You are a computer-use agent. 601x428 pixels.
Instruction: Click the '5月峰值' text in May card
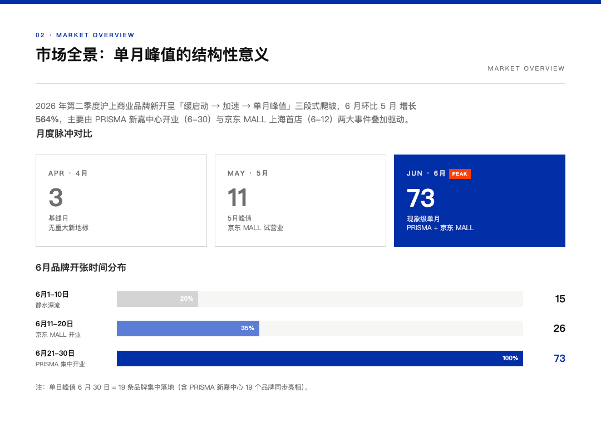pos(239,218)
